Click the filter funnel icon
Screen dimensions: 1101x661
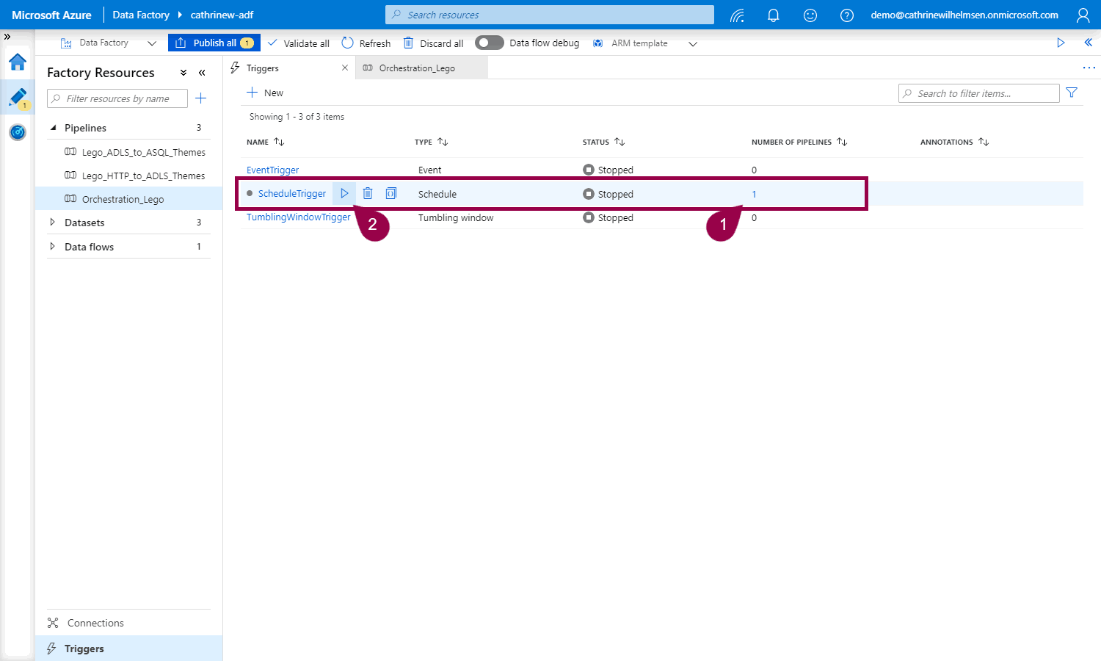tap(1072, 93)
